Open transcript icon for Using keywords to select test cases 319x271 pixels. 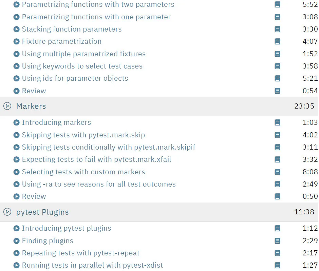(277, 66)
